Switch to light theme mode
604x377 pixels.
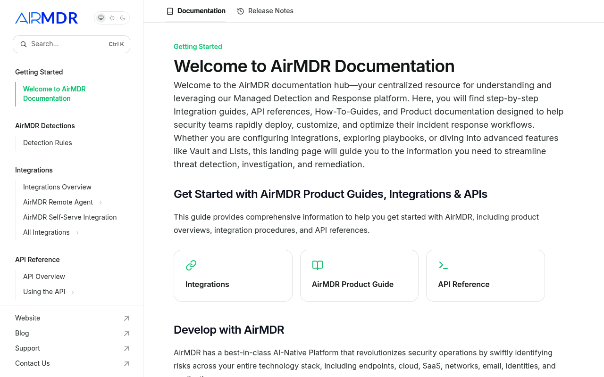click(112, 18)
